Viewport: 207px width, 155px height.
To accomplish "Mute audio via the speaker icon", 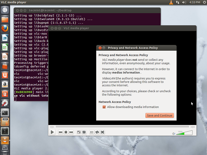I will point(173,133).
